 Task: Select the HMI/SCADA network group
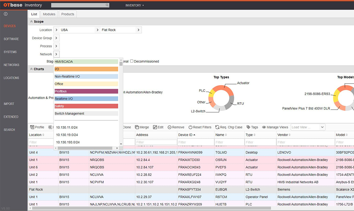[86, 61]
